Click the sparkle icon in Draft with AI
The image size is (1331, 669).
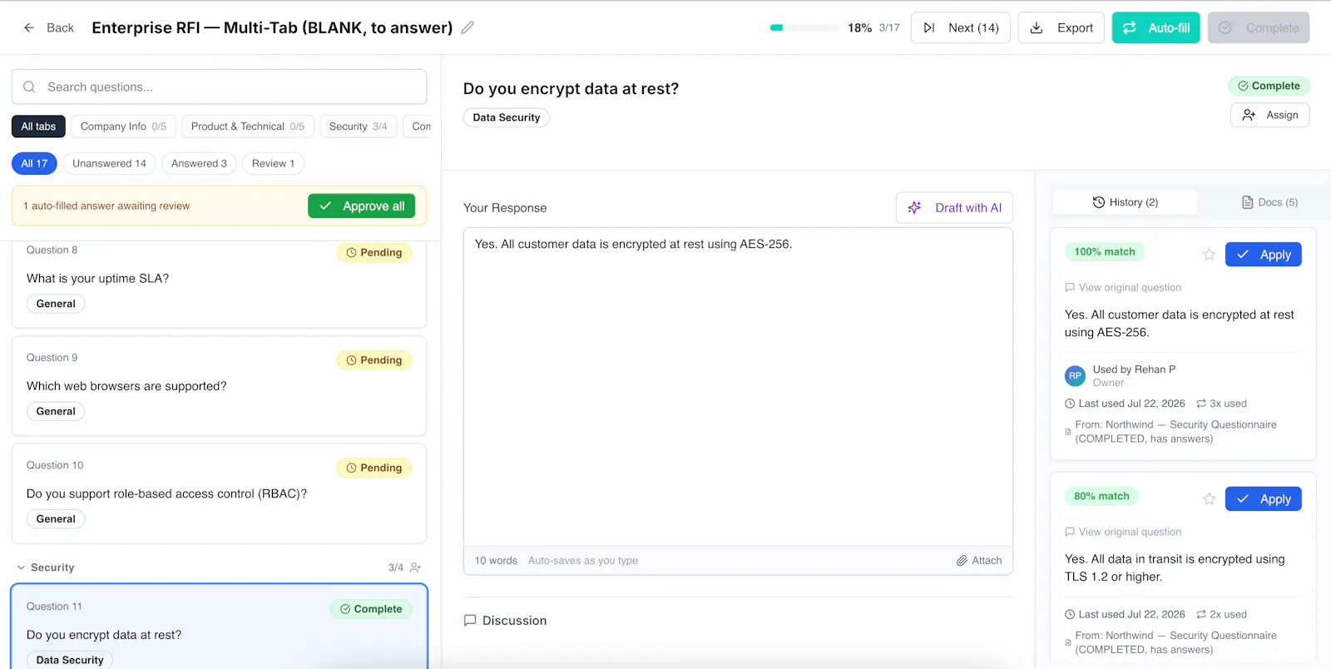[915, 208]
